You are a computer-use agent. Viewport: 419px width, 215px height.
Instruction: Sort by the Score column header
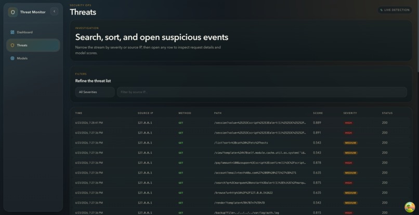pyautogui.click(x=318, y=113)
